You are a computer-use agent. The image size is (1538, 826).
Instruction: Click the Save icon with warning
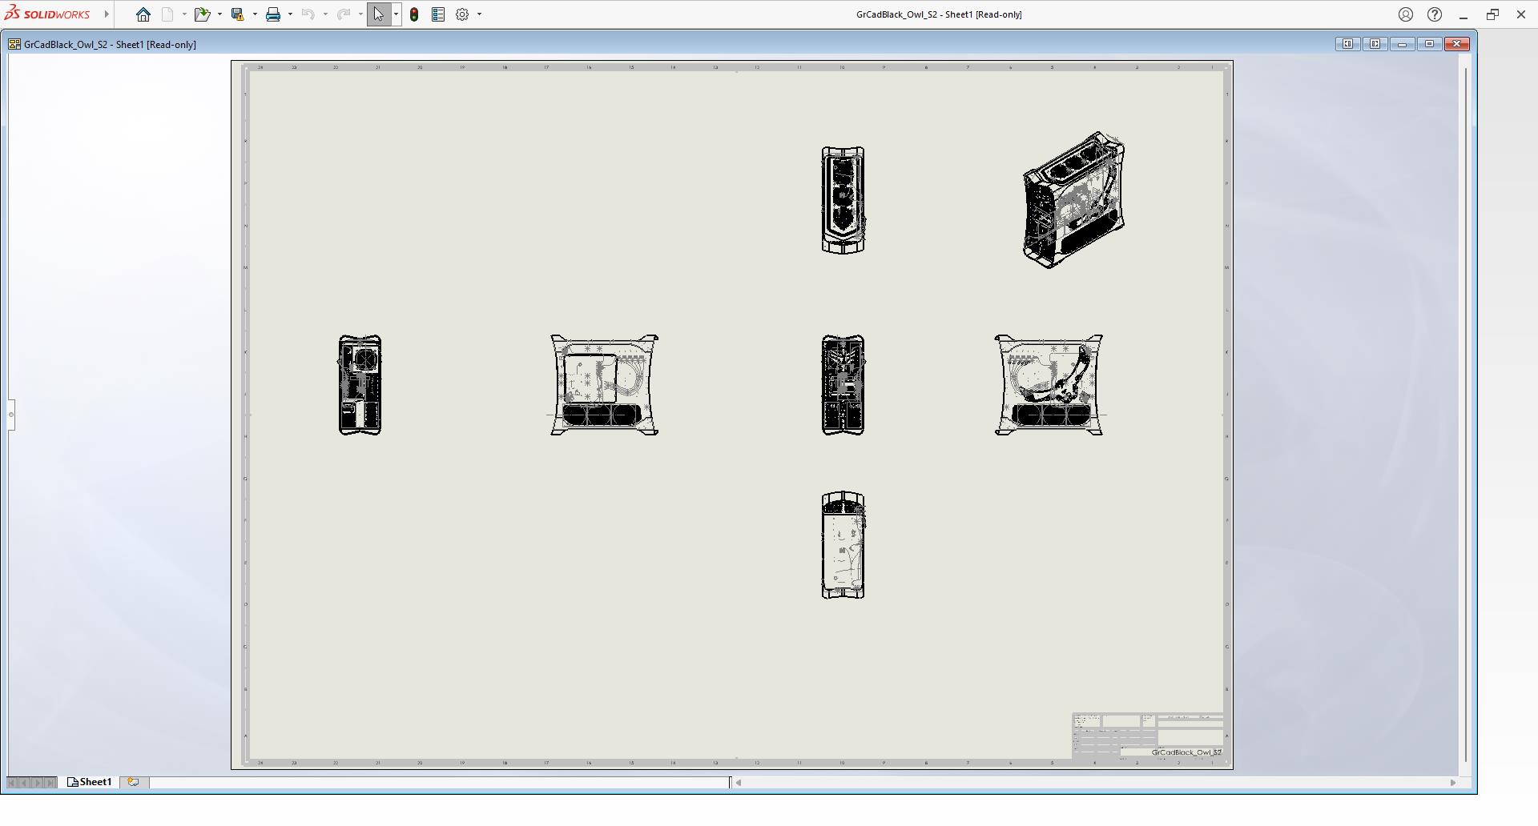coord(238,14)
